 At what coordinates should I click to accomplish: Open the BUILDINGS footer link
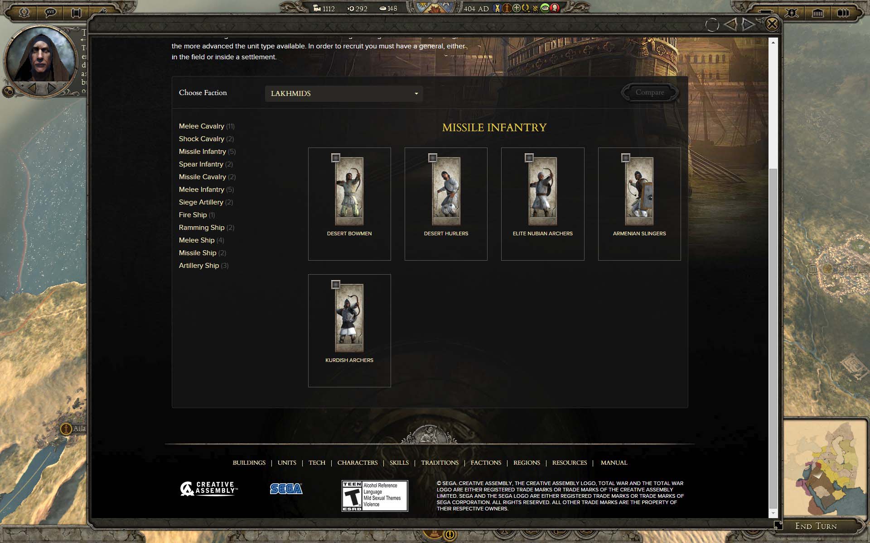(249, 462)
